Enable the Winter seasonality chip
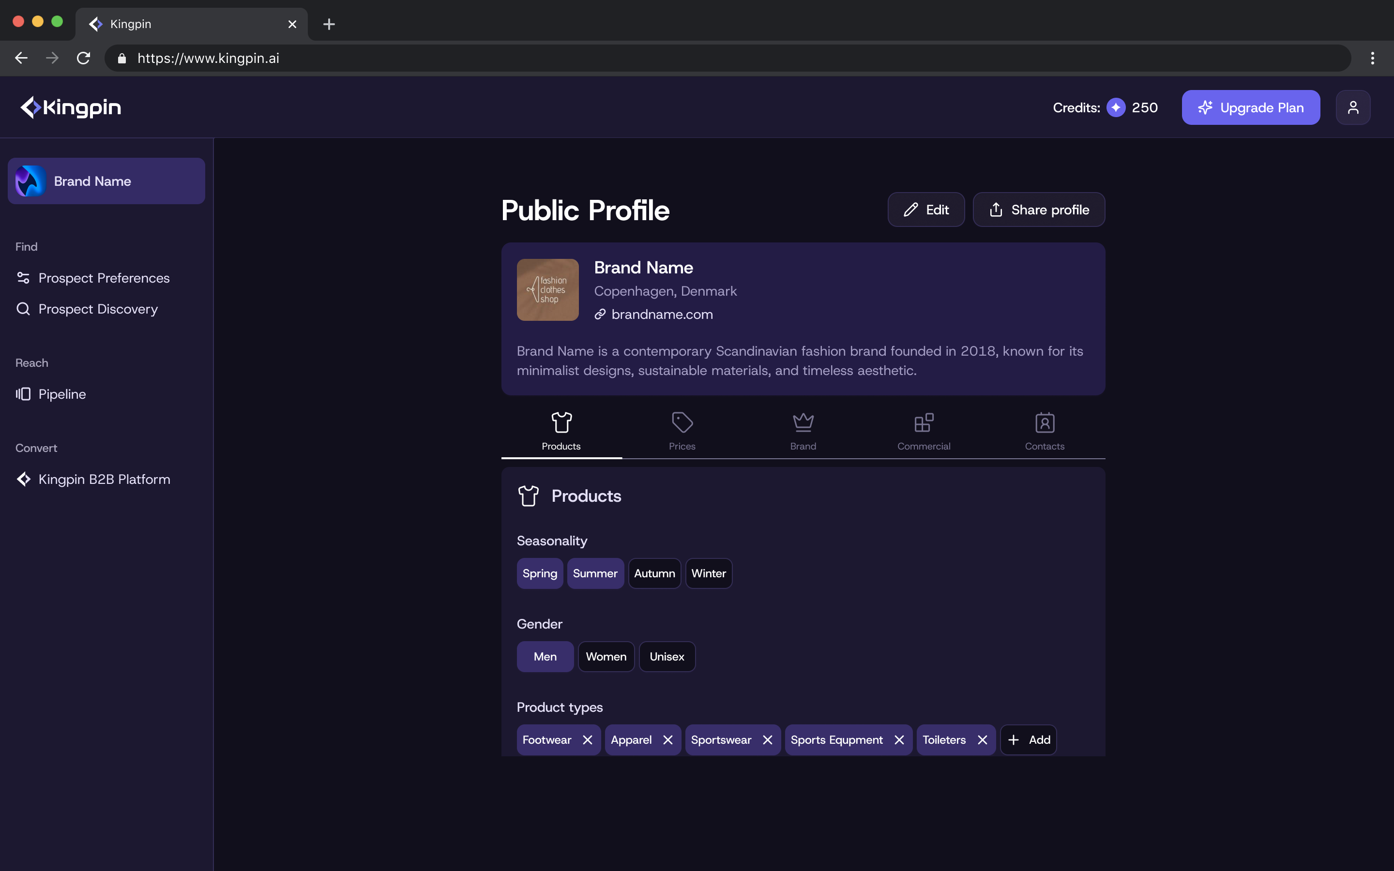The height and width of the screenshot is (871, 1394). pos(709,573)
